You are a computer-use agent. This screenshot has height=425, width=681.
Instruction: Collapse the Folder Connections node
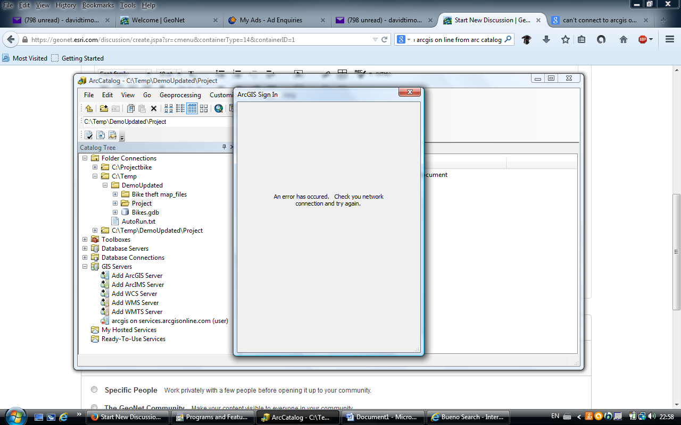tap(85, 158)
